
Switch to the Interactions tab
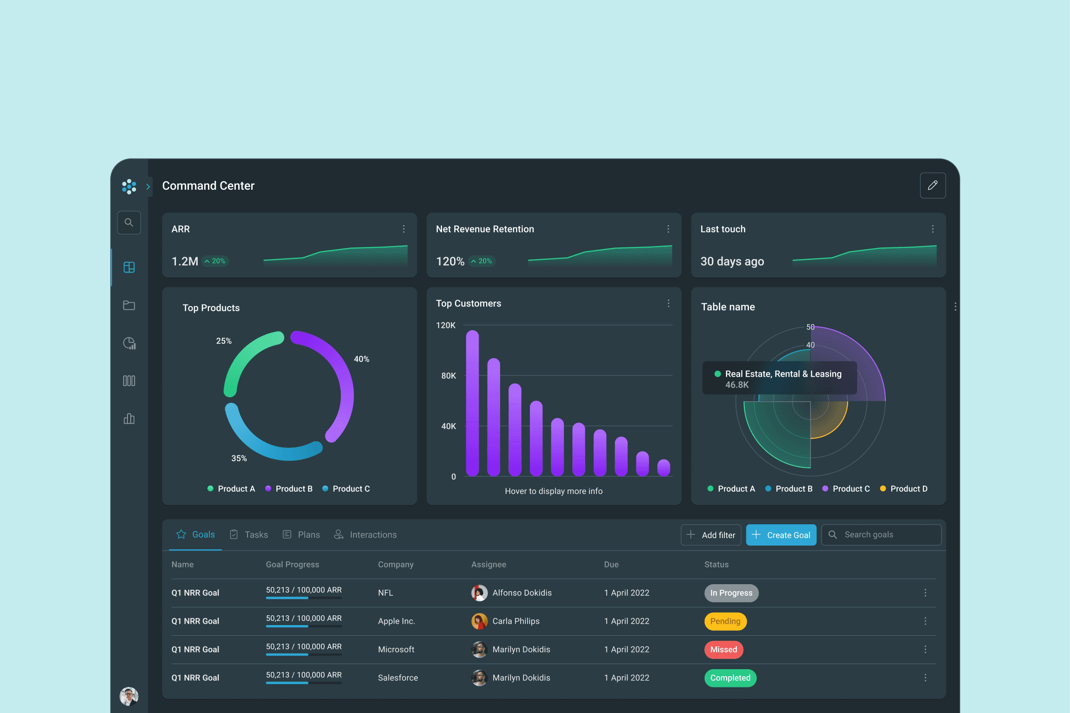click(x=366, y=535)
